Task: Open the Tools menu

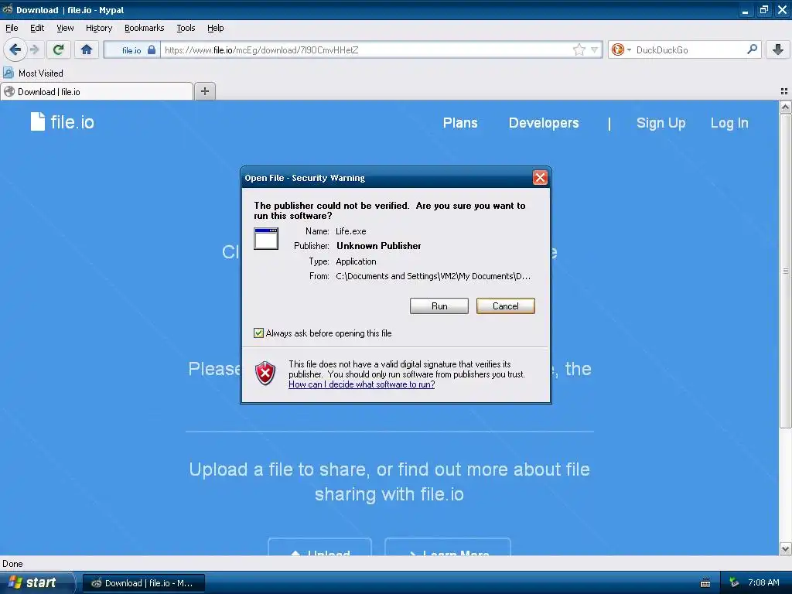Action: click(x=186, y=28)
